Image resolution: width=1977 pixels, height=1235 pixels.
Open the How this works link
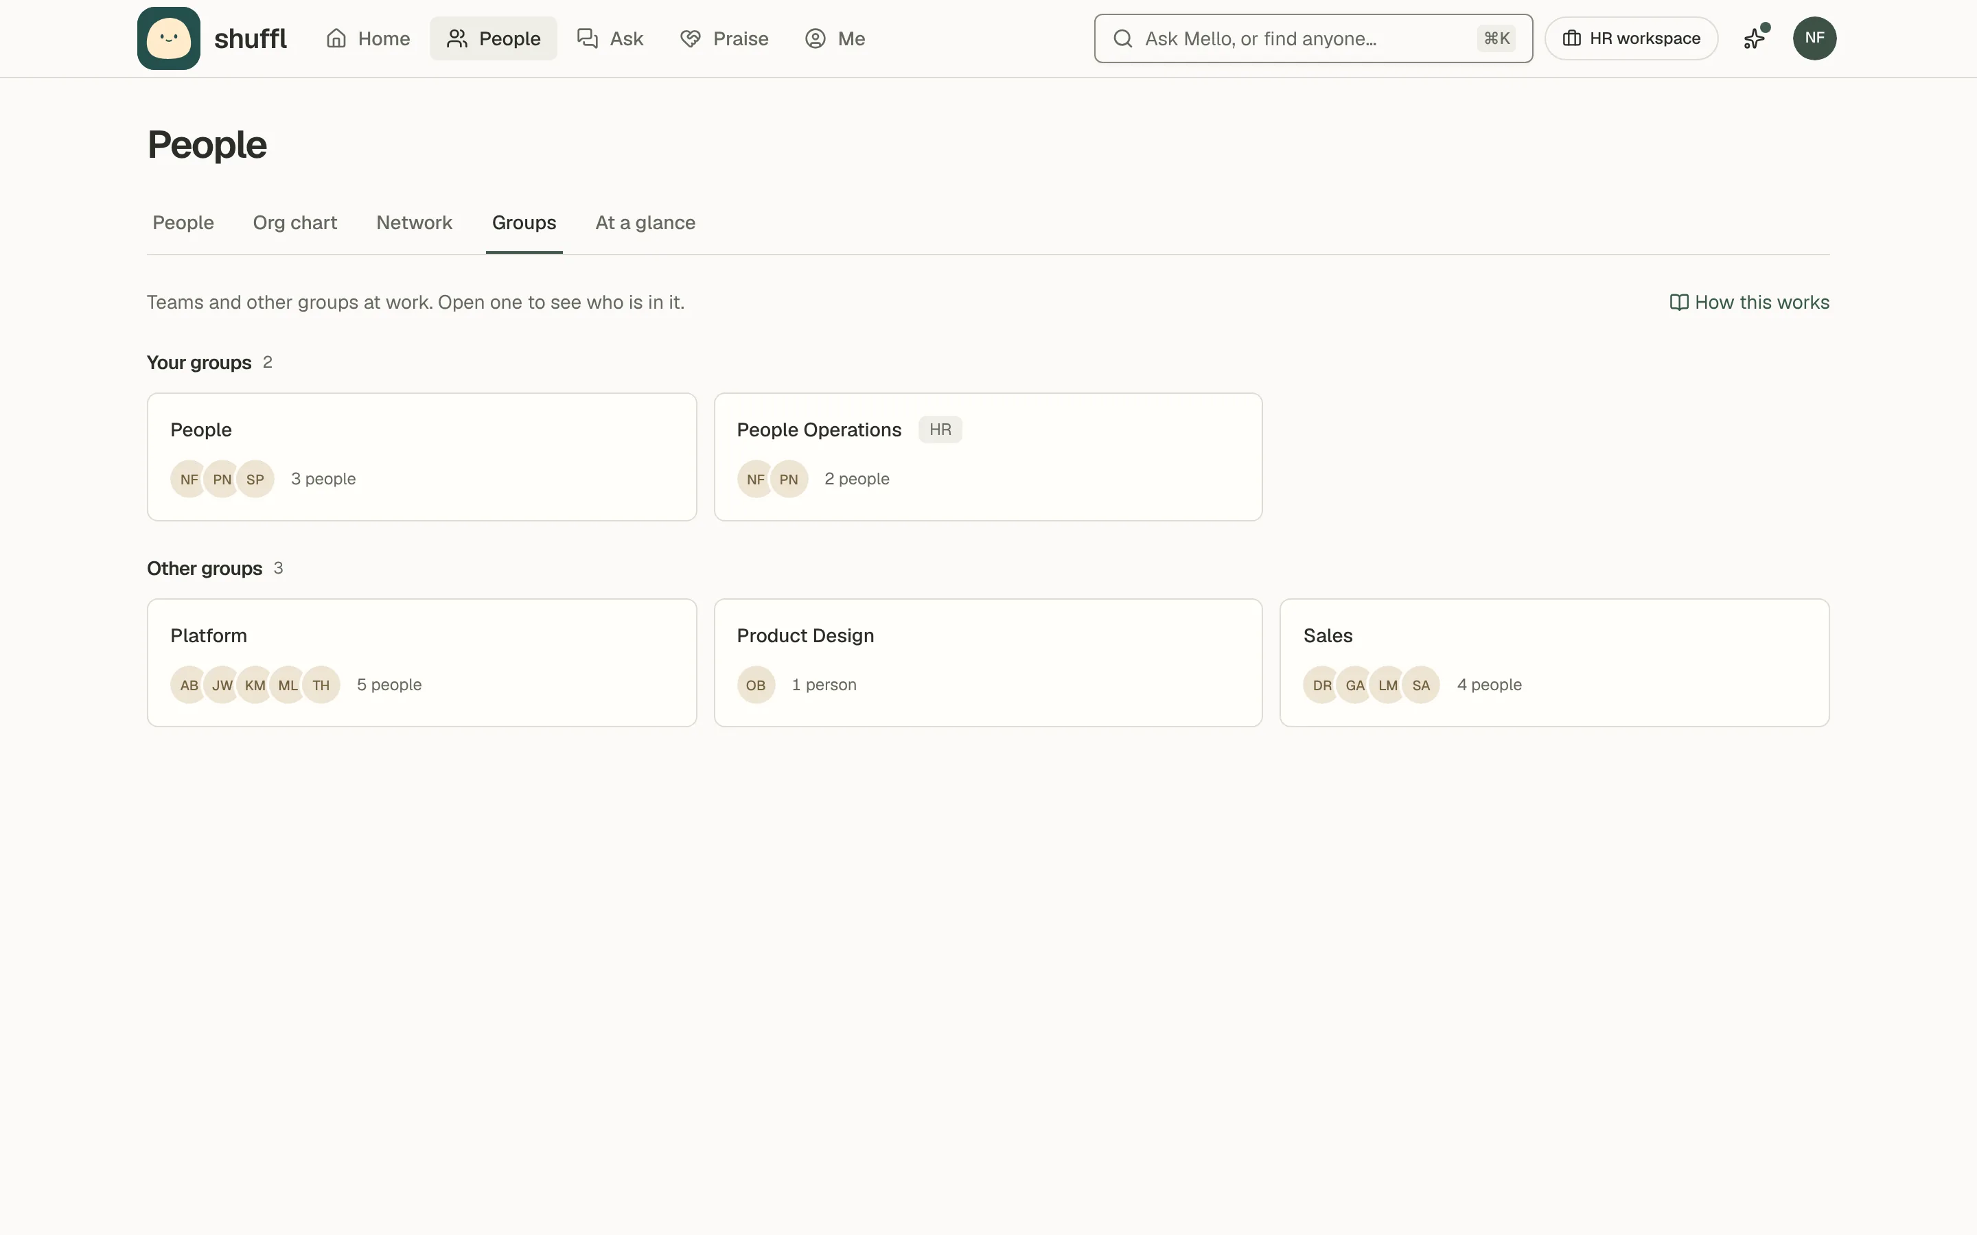[x=1749, y=302]
